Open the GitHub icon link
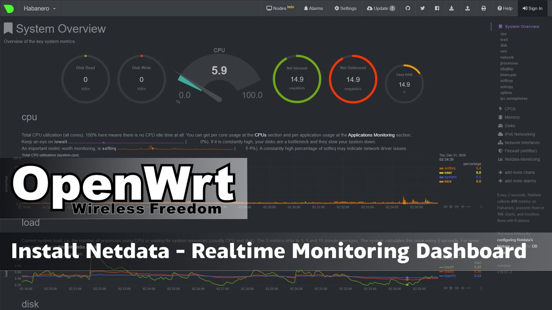552x310 pixels. point(408,8)
